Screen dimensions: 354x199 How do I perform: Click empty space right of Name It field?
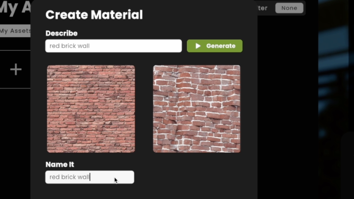pyautogui.click(x=195, y=177)
